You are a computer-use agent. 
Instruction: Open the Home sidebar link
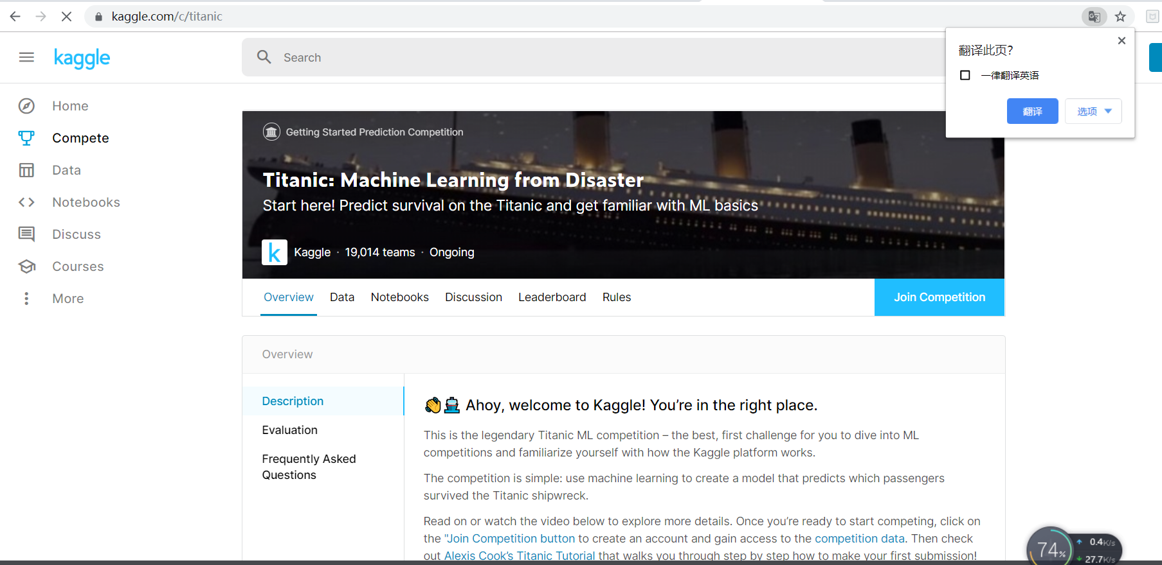70,106
